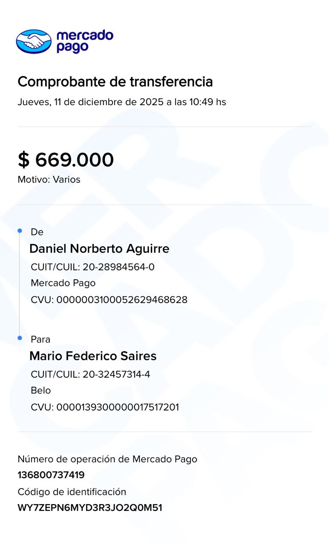Select identification code WY7ZEPN6MYD3R3JO2Q0M51
The image size is (329, 545).
[x=90, y=508]
